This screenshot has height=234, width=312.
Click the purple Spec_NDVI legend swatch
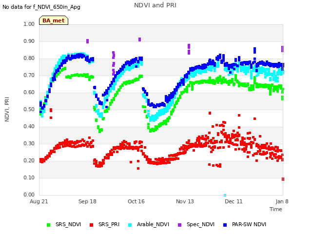tap(179, 225)
